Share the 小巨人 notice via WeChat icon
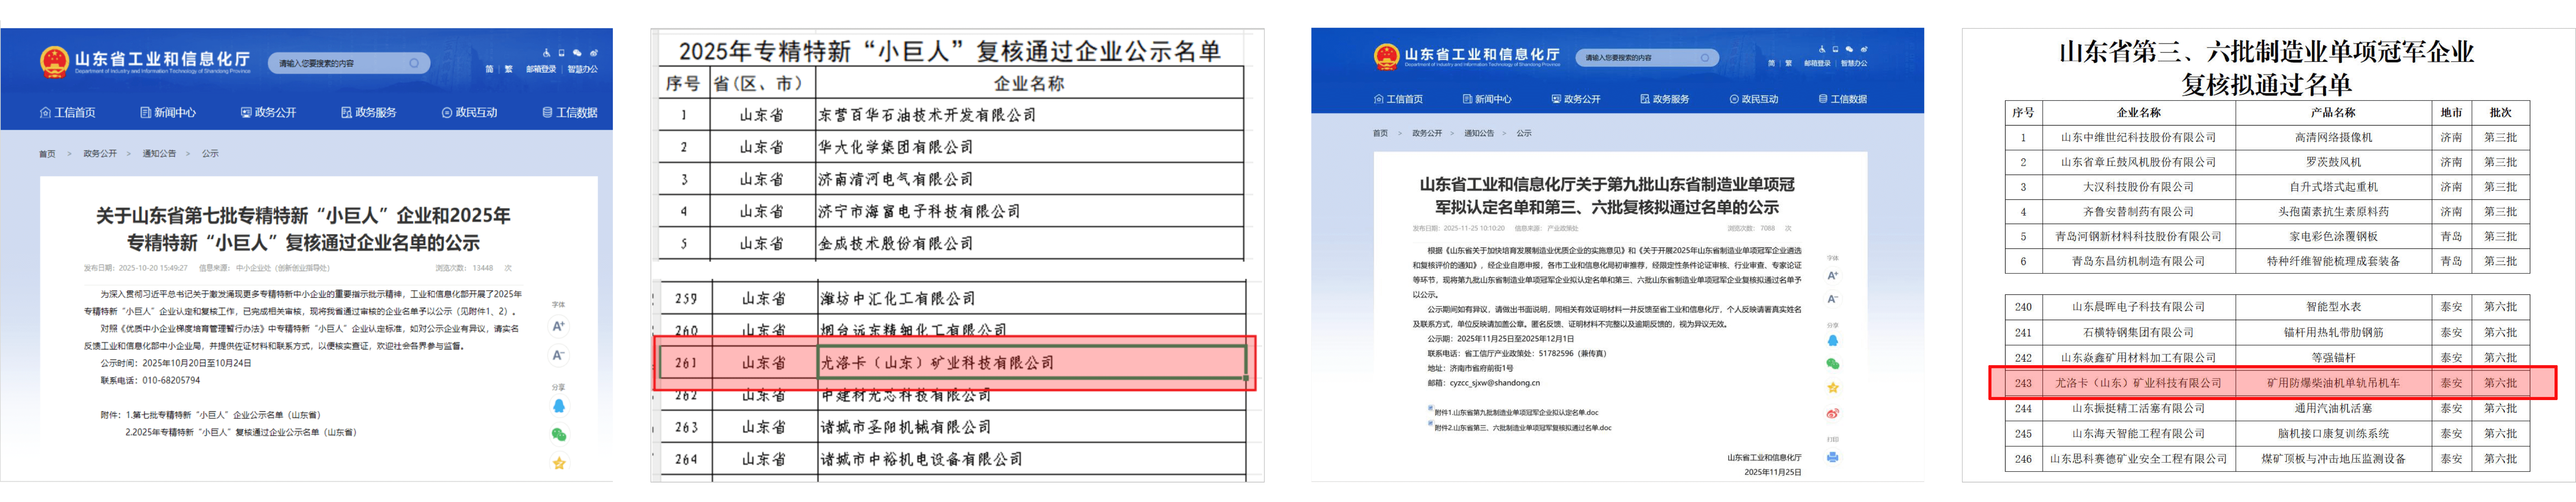 (559, 434)
